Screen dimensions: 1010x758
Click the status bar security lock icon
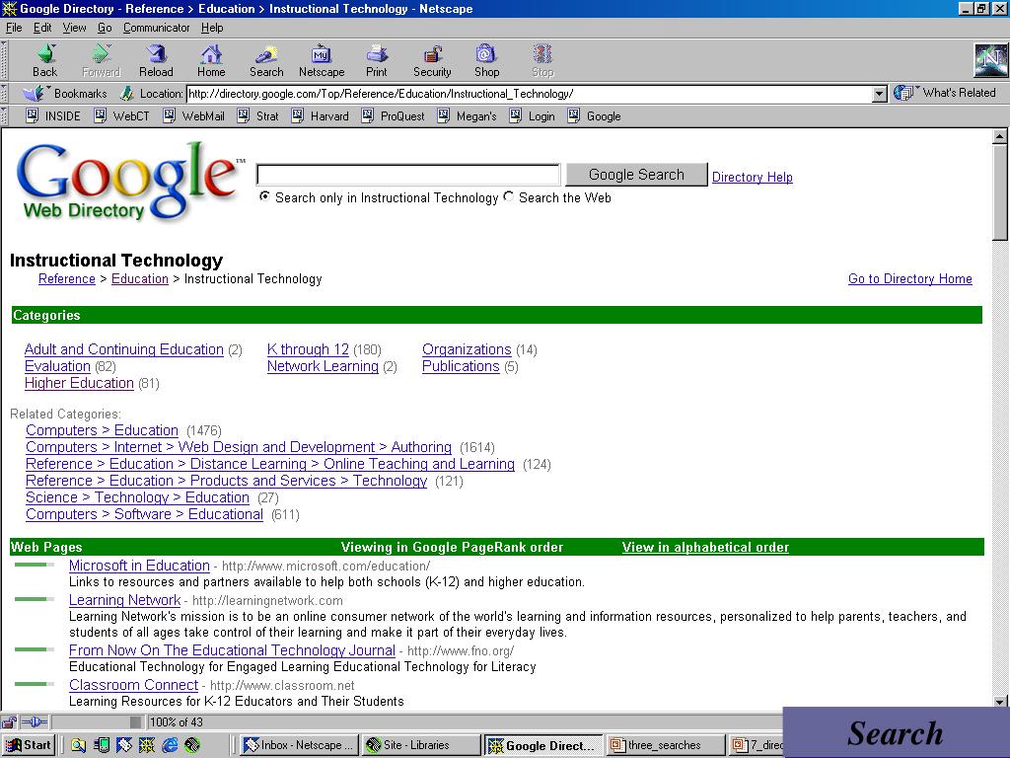pos(9,721)
